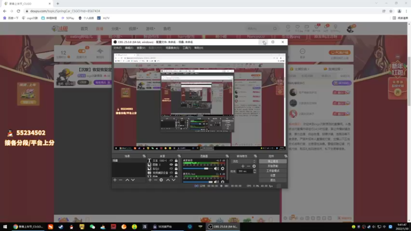411x231 pixels.
Task: Undock the Sources panel via its header icon
Action: tap(179, 156)
